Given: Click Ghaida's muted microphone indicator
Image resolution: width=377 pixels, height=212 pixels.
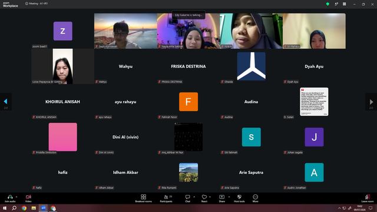Looking at the screenshot, I should (x=222, y=82).
